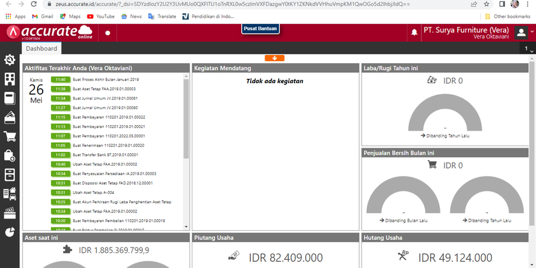Click the white dot indicator beside logo
The width and height of the screenshot is (536, 268).
click(x=108, y=33)
